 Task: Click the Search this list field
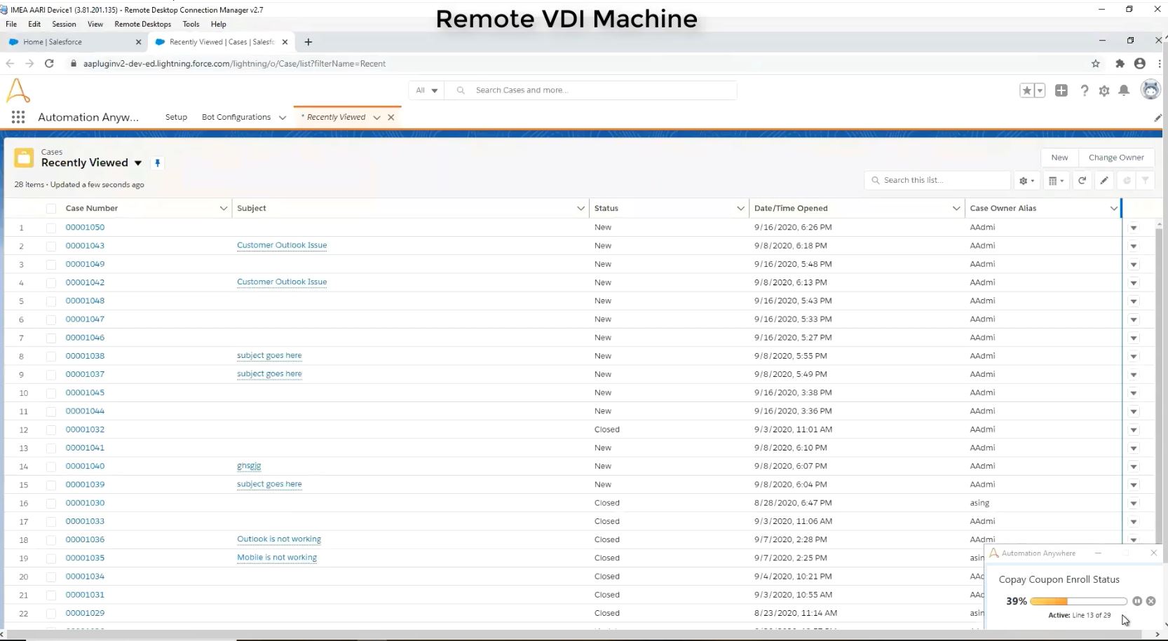coord(937,181)
